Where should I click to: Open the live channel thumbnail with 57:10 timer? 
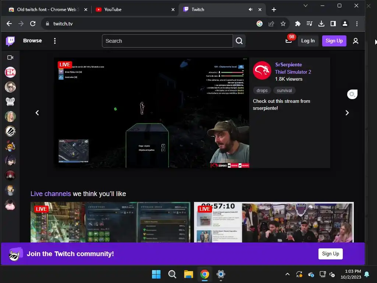coord(274,222)
